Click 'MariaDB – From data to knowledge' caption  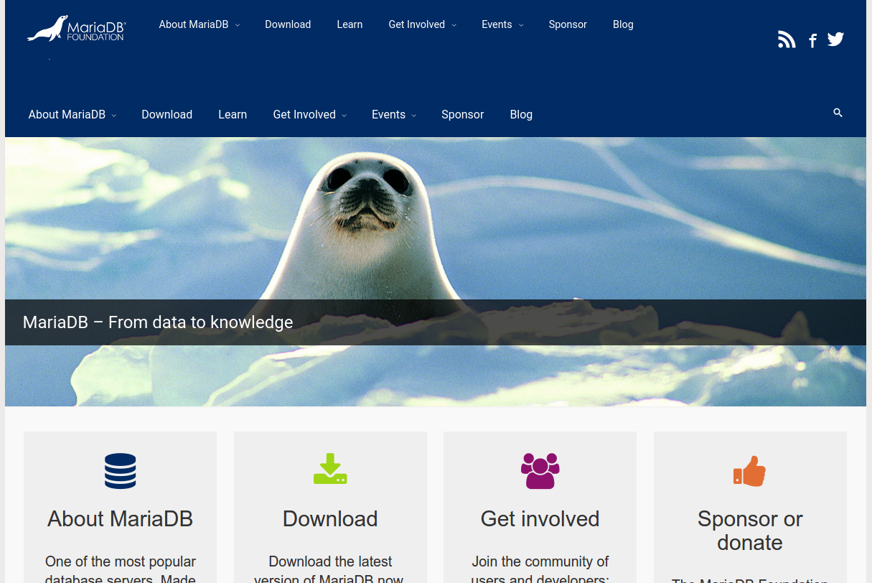tap(158, 322)
